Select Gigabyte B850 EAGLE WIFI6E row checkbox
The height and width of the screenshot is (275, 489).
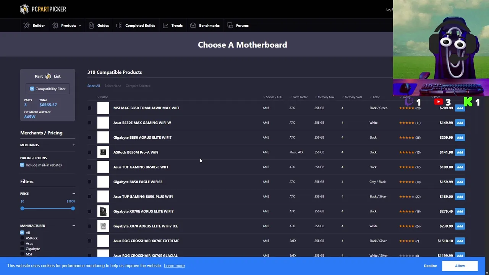[x=89, y=182]
